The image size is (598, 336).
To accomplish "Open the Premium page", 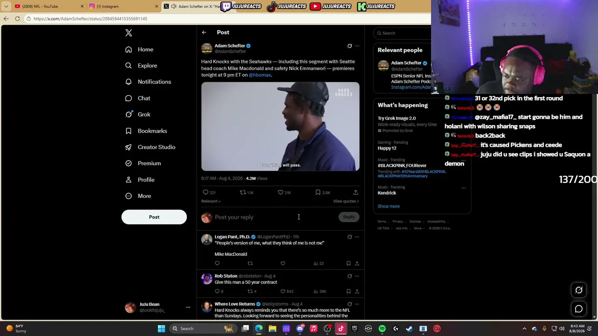I will click(x=143, y=163).
